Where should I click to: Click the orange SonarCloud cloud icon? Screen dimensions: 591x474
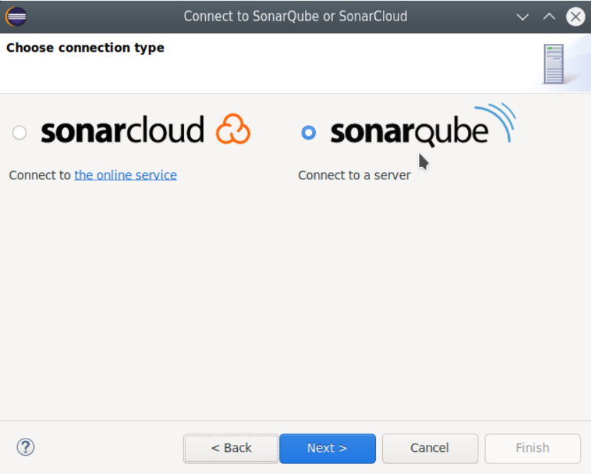233,130
